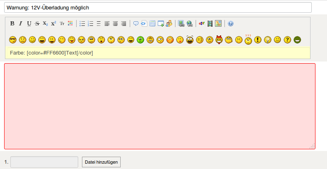Toggle italic text formatting
The height and width of the screenshot is (169, 327).
21,24
